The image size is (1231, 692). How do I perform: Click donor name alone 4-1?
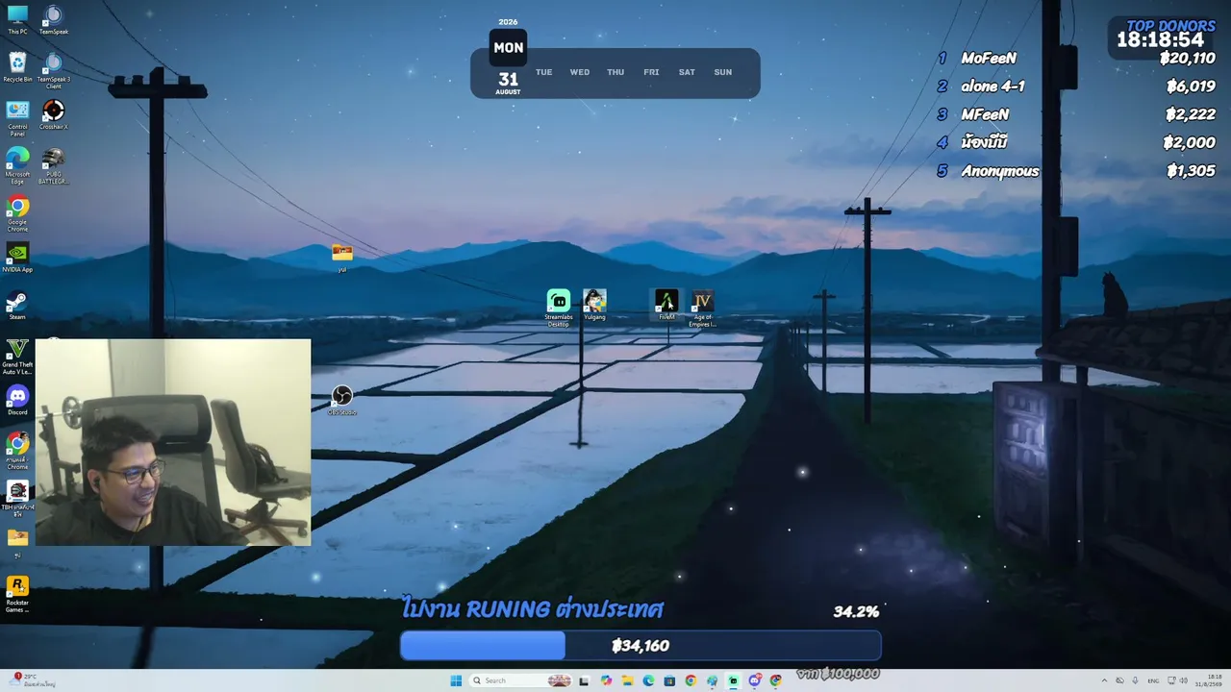pos(992,86)
